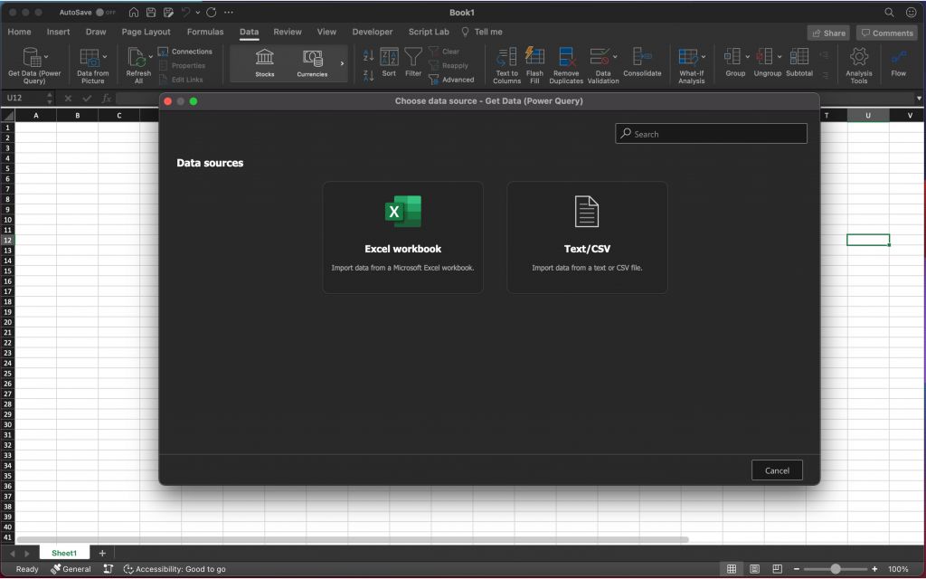Switch to the Review tab
Viewport: 926px width, 579px height.
click(288, 32)
